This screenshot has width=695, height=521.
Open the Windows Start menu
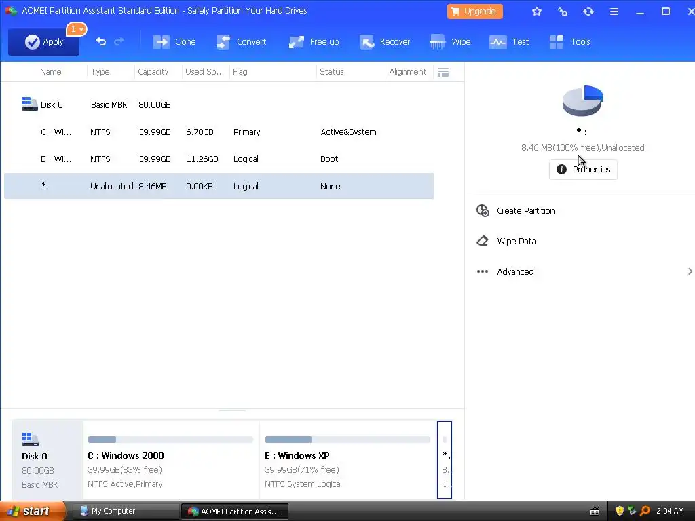[33, 511]
